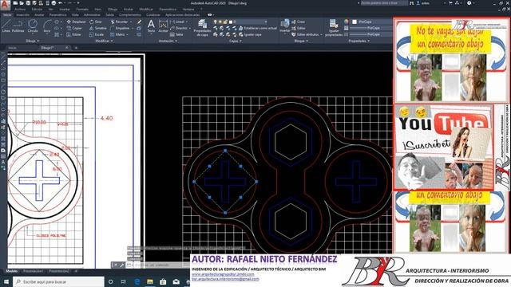Switch to the Vista ribbon tab

pos(75,15)
